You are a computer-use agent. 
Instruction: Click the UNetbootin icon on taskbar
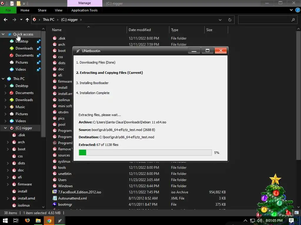point(60,221)
